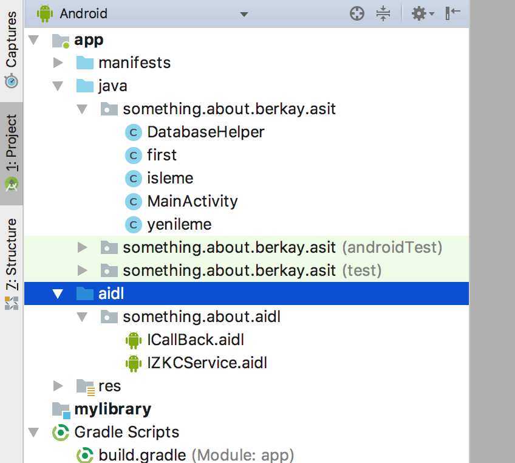This screenshot has height=463, width=515.
Task: Click the Android robot icon in the view selector
Action: (x=46, y=13)
